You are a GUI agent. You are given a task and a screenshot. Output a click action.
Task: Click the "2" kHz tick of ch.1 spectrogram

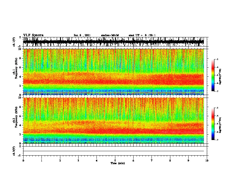[x=21, y=86]
